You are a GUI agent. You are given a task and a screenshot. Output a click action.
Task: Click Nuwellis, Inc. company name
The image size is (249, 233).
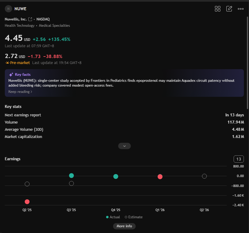click(16, 19)
